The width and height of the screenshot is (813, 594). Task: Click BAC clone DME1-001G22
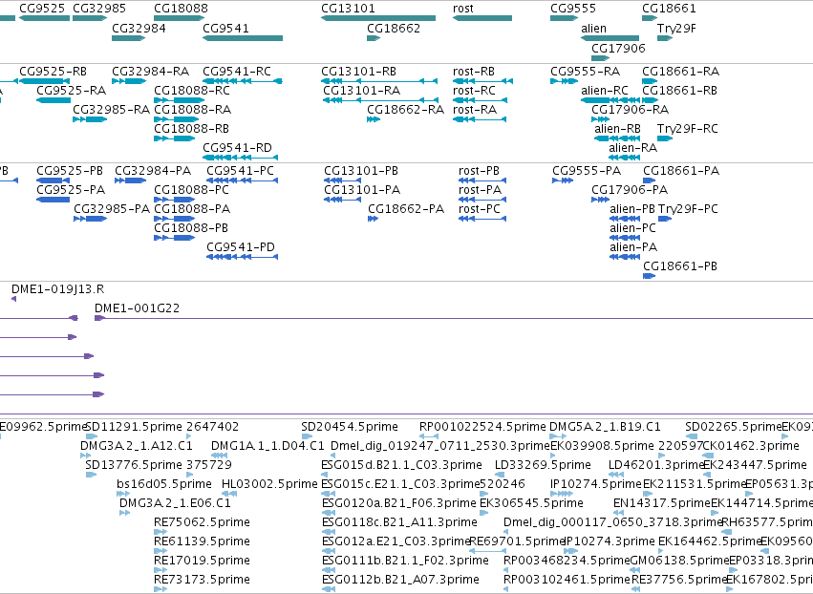click(454, 318)
